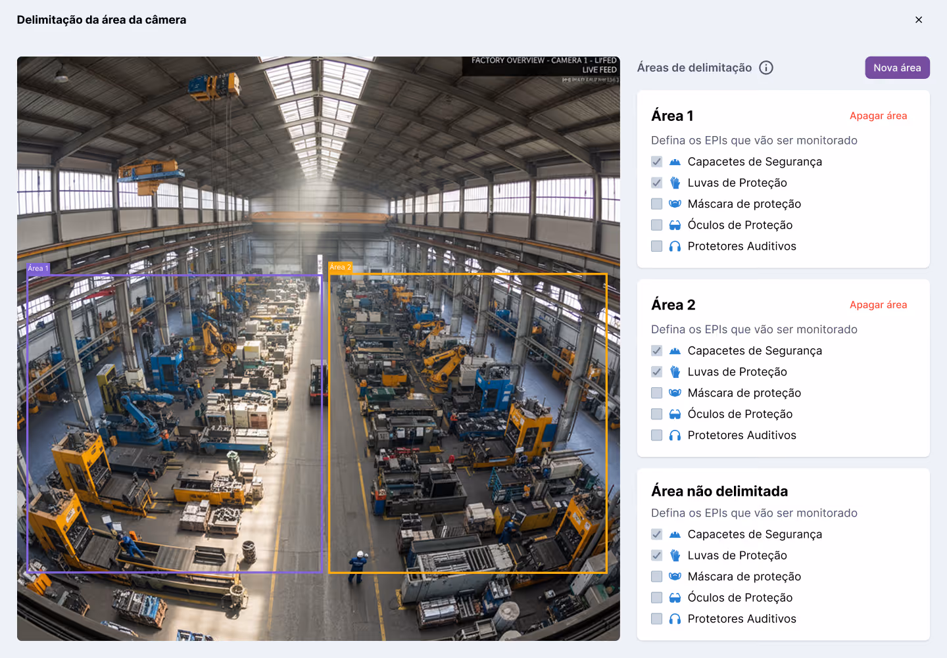
Task: Click the info icon beside Áreas de delimitação
Action: coord(766,68)
